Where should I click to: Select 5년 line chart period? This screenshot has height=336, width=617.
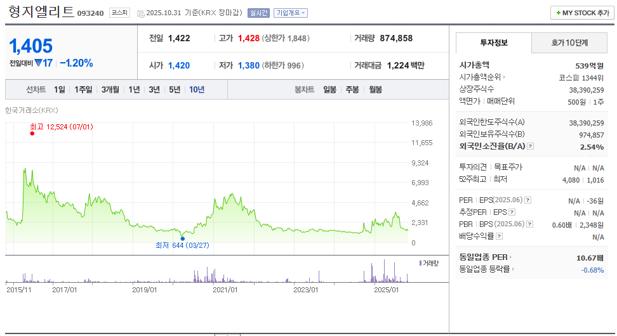(175, 89)
